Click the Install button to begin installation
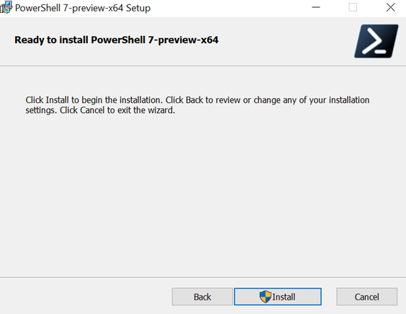Screen dimensions: 406x314 [278, 297]
